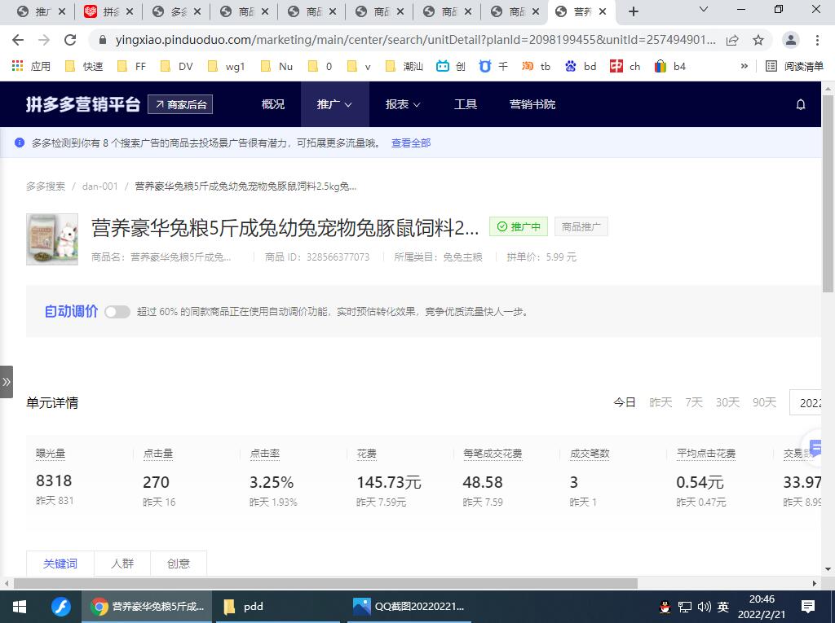Go to dan-001 in the breadcrumb

pyautogui.click(x=99, y=186)
